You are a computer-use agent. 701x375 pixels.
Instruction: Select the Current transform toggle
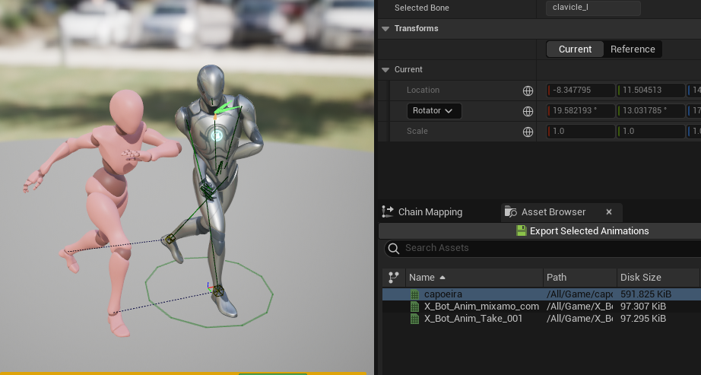(575, 49)
